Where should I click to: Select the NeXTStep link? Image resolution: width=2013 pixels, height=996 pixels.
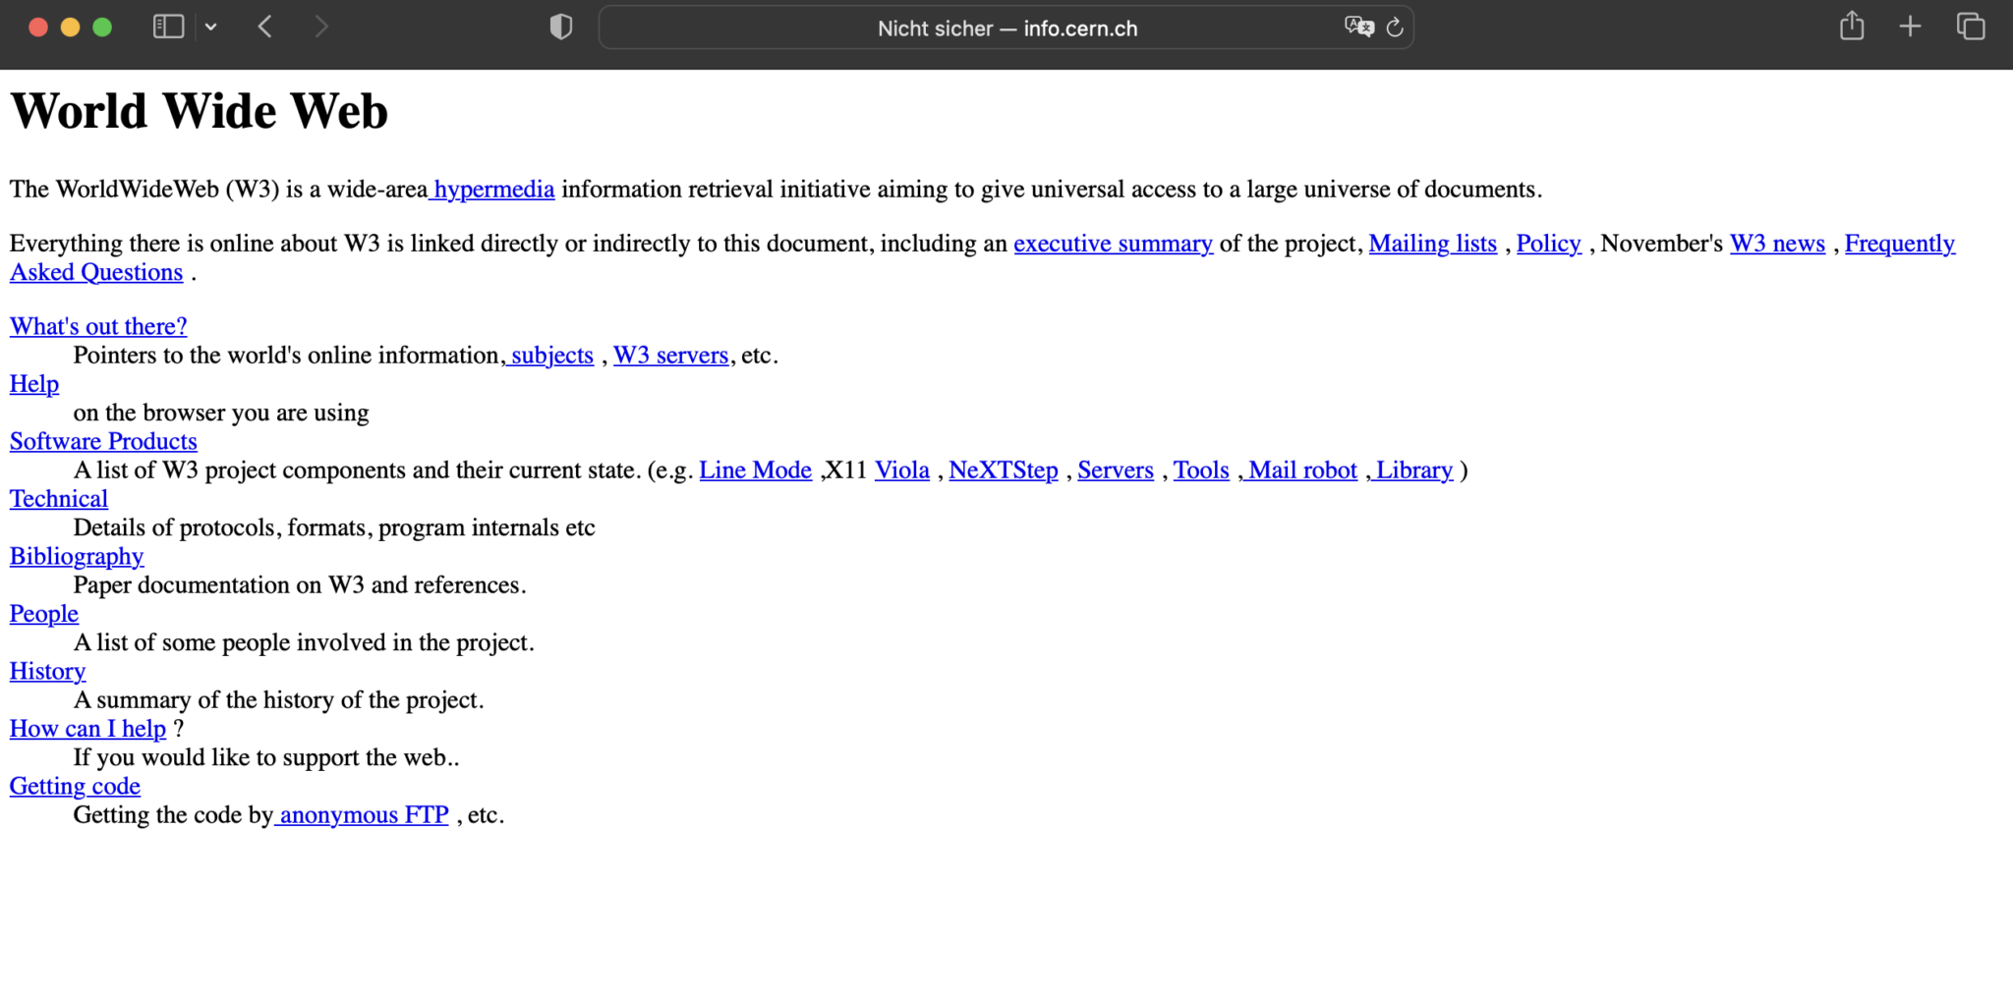coord(1003,470)
